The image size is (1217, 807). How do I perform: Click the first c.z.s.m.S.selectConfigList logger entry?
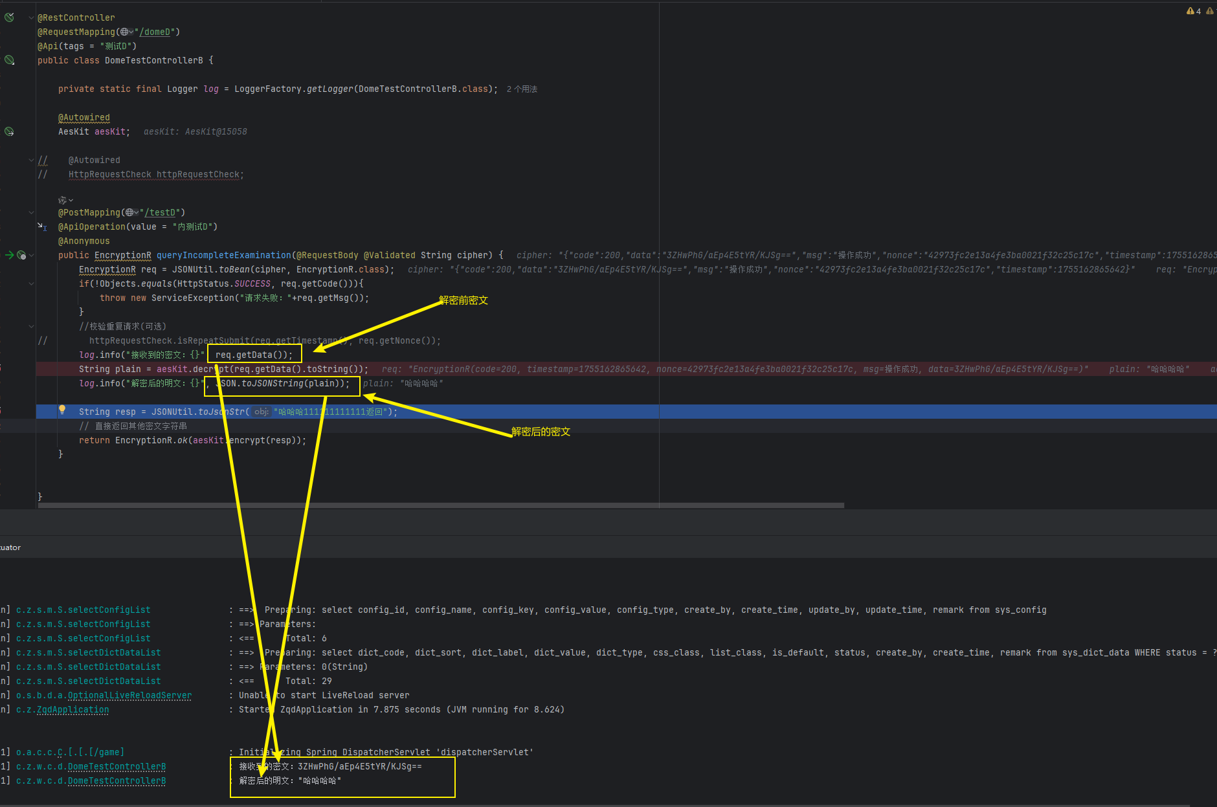(83, 610)
